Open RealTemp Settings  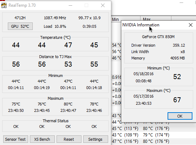pos(95,139)
